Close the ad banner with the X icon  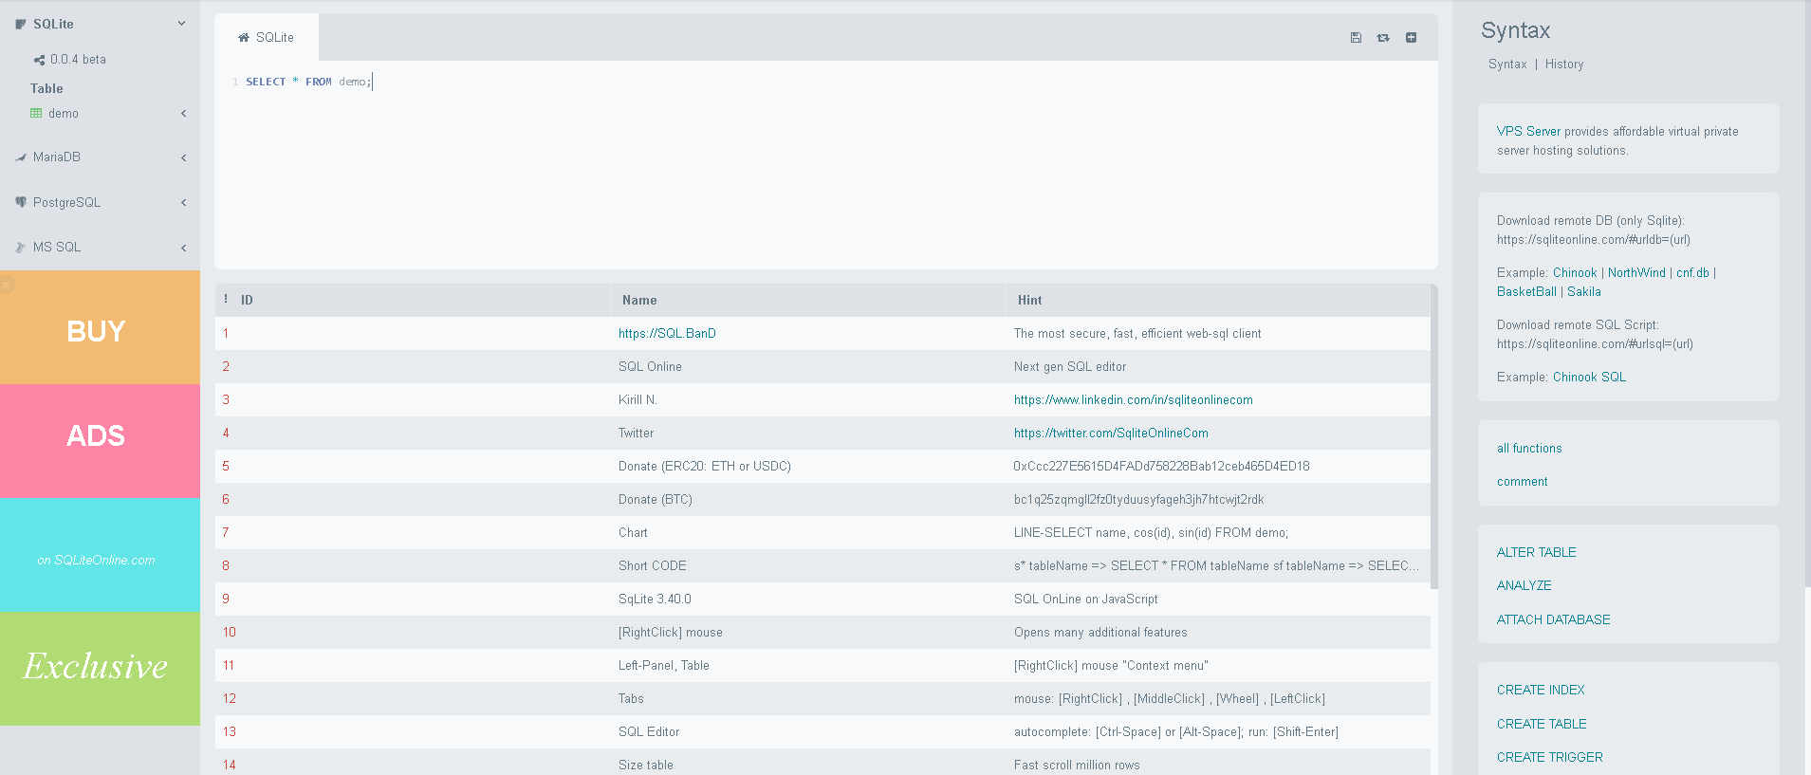(x=6, y=284)
